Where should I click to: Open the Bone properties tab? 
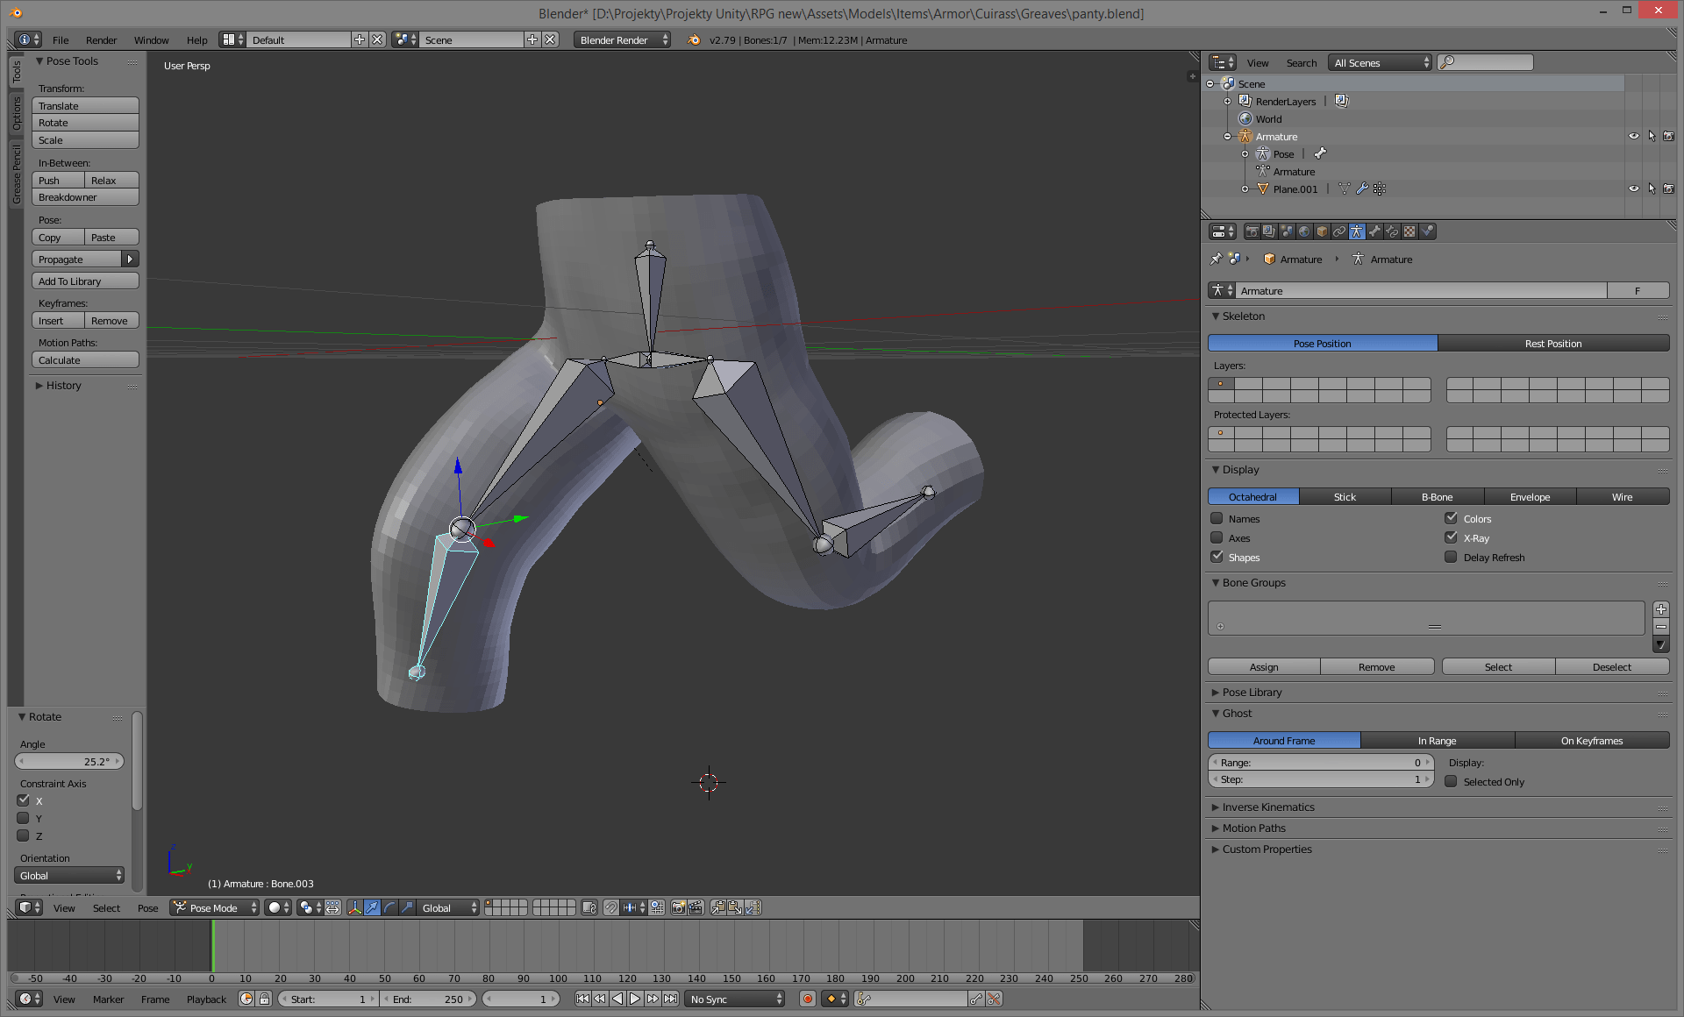[x=1375, y=231]
